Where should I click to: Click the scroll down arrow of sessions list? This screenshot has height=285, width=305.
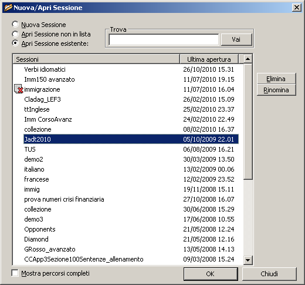point(248,260)
